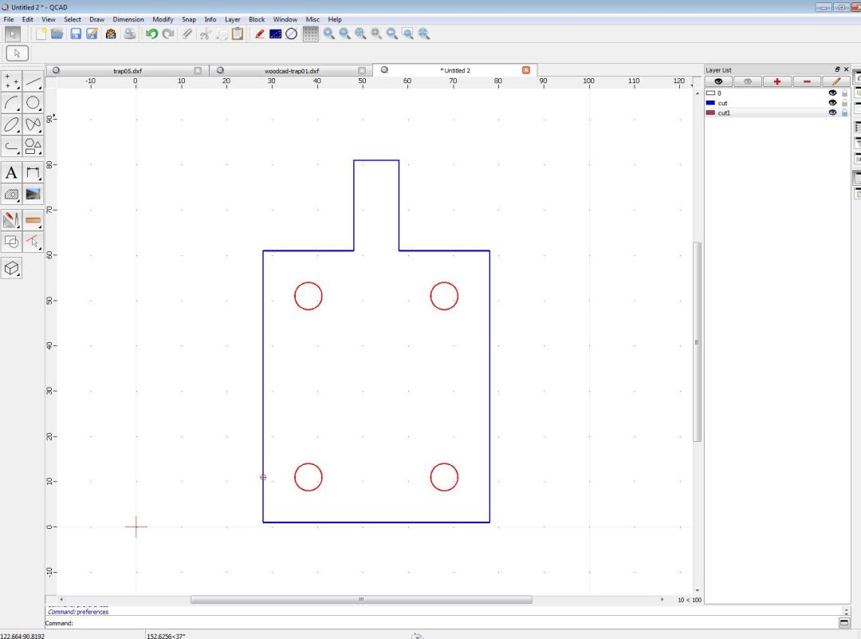Add a new layer with the plus button
861x639 pixels.
(776, 81)
